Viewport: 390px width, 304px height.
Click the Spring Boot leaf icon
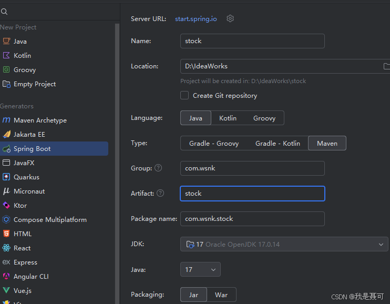pyautogui.click(x=6, y=149)
